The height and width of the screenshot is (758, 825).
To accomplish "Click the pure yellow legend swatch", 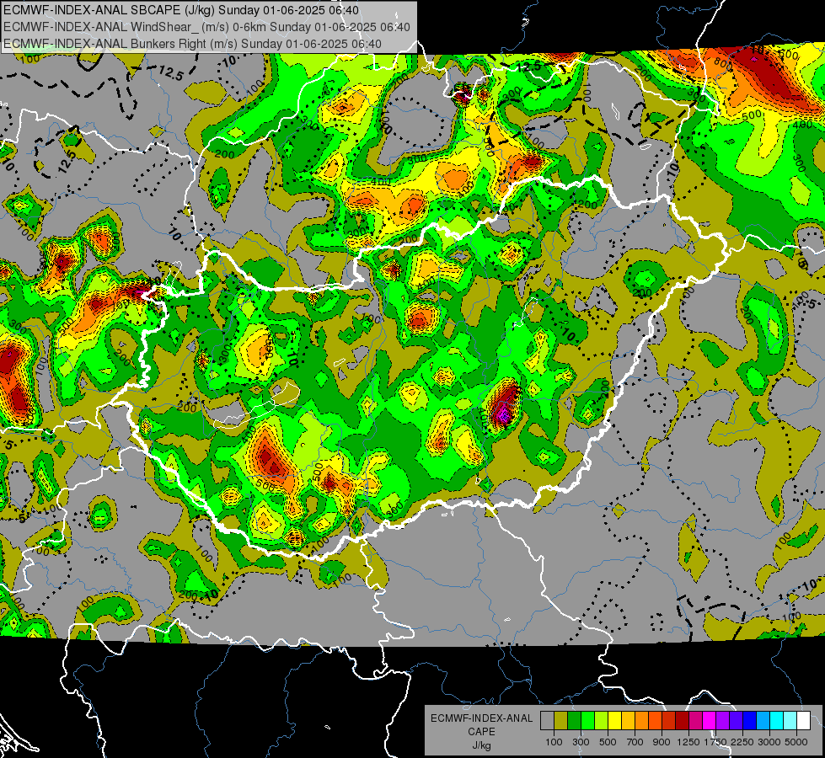I will [x=614, y=720].
